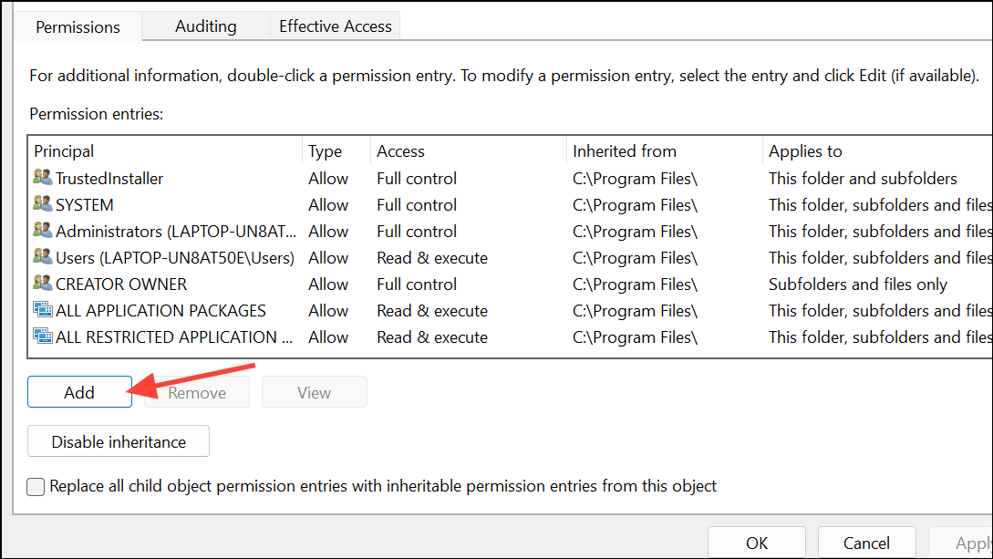Click the TrustedInstaller group icon
Viewport: 993px width, 559px height.
tap(43, 178)
